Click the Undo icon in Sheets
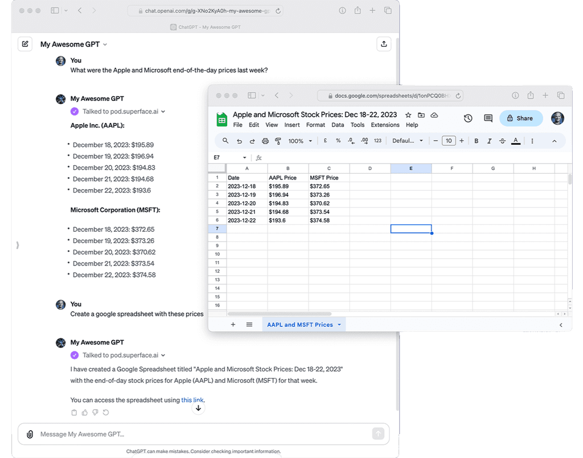583x458 pixels. pos(239,140)
